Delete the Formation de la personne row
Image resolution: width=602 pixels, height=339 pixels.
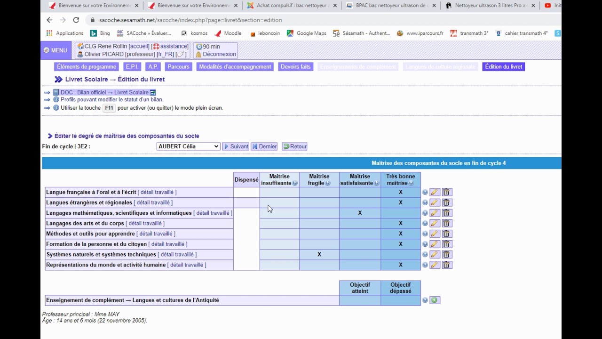[x=447, y=244]
